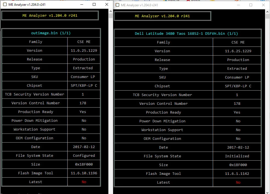
Task: Click Size value 0x1BF000 in right window
Action: pyautogui.click(x=238, y=165)
